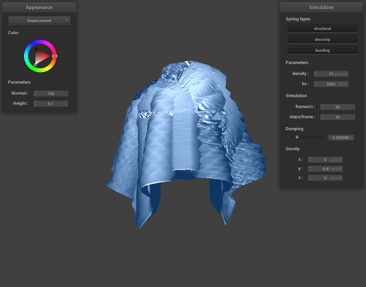Click the ks stepper arrows

316,84
